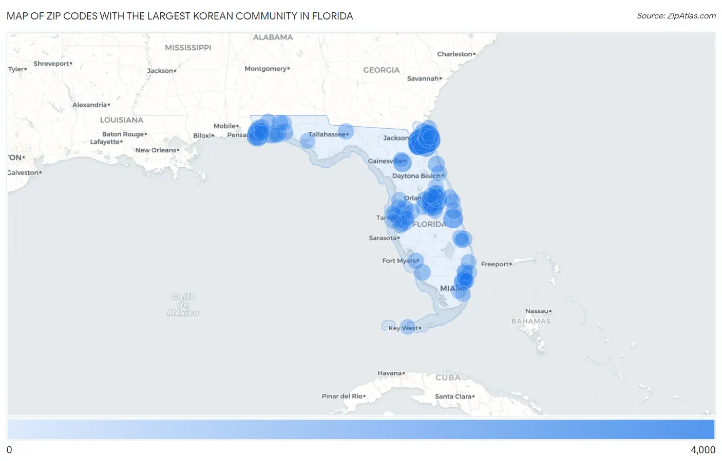Click the Daytona Beach label
The image size is (722, 461).
(416, 176)
